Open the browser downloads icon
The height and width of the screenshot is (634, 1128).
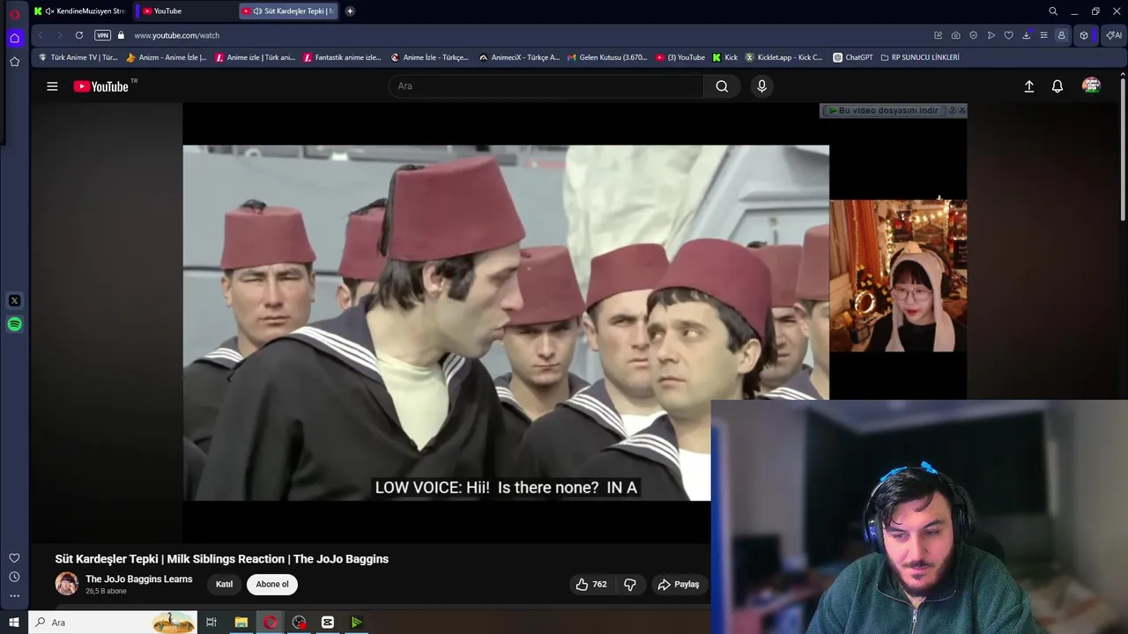point(1027,35)
